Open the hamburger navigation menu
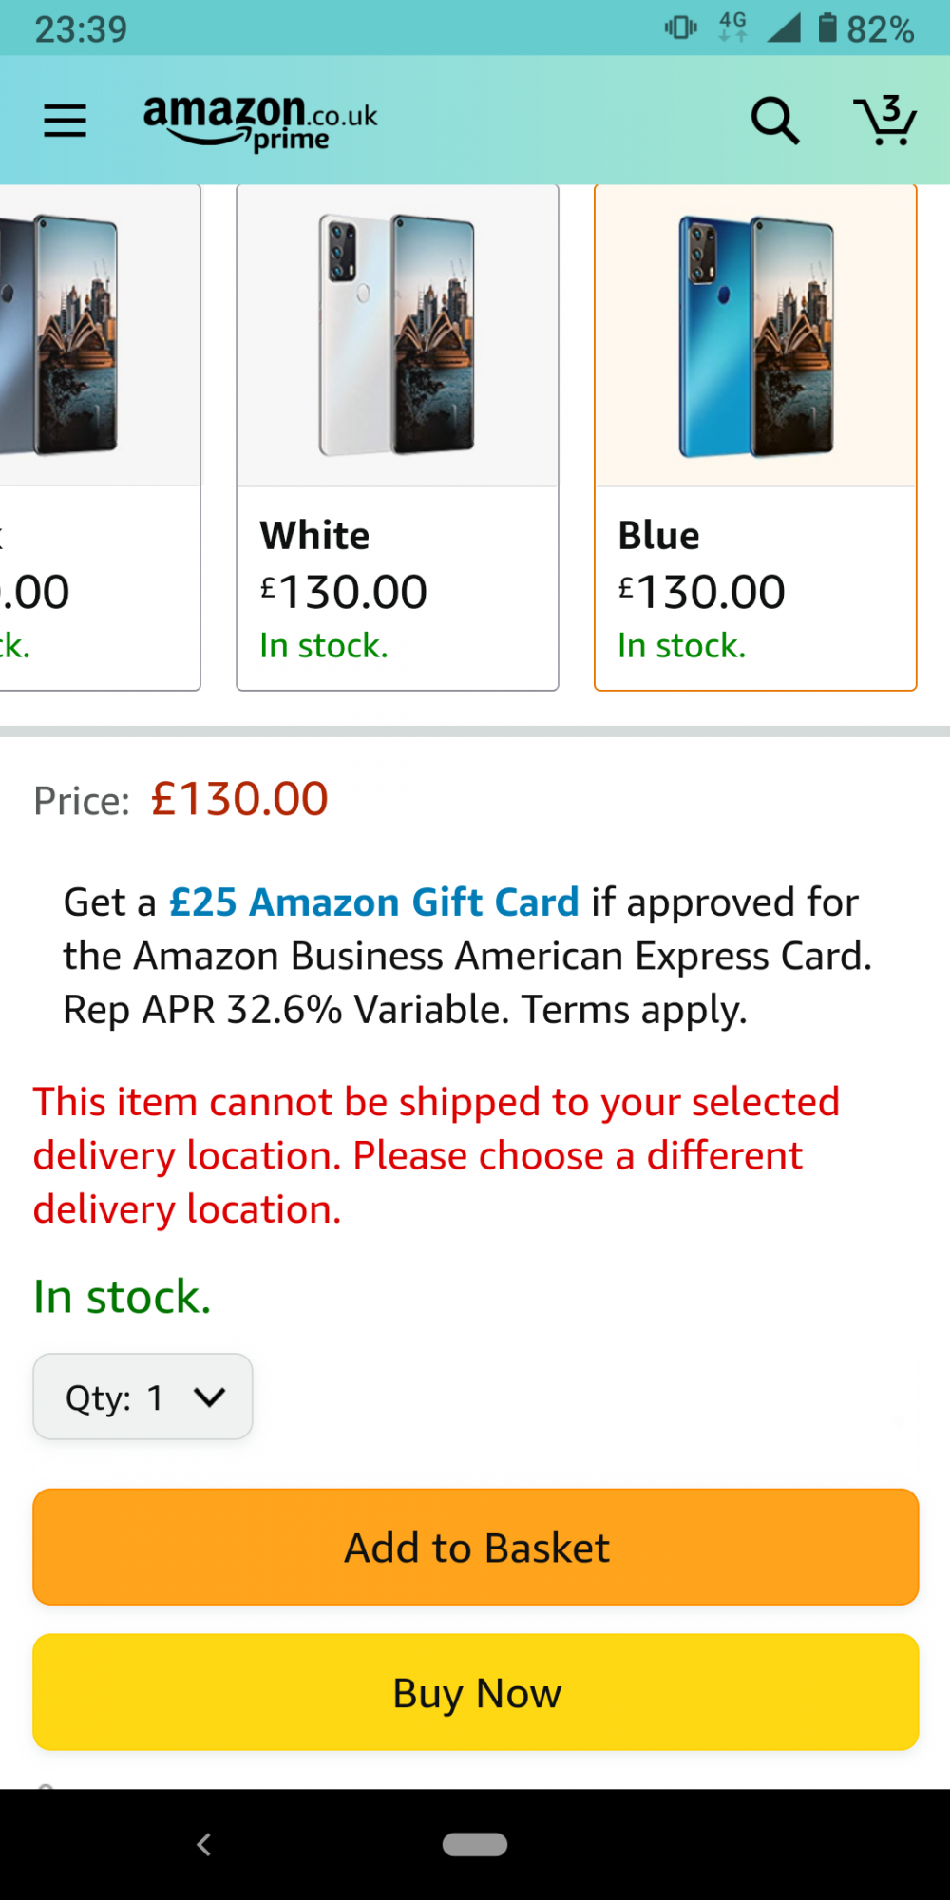950x1900 pixels. click(65, 121)
